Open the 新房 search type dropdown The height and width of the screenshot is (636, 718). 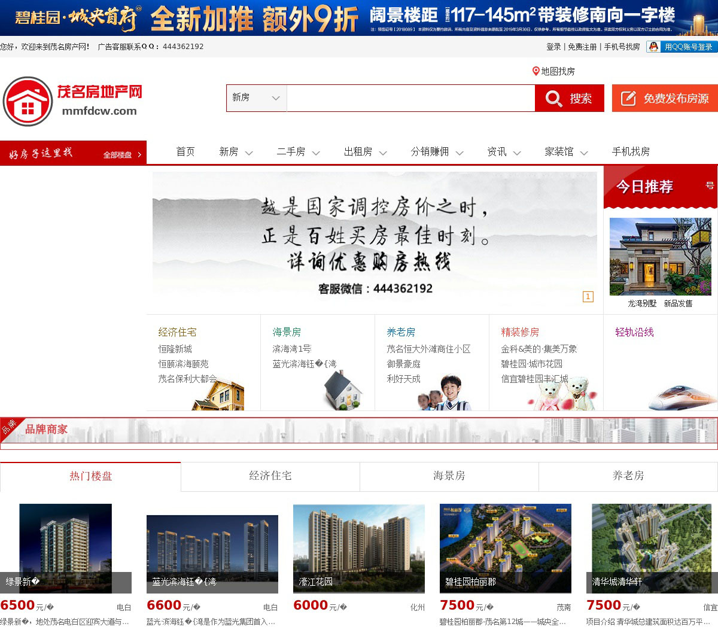coord(256,98)
